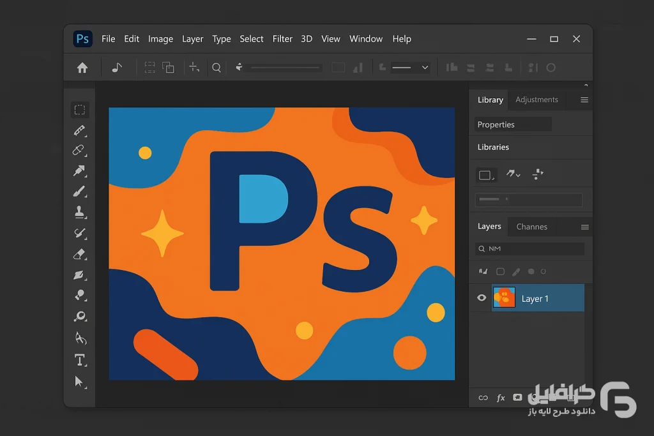This screenshot has width=654, height=436.
Task: Click the Home icon in options bar
Action: pos(82,68)
